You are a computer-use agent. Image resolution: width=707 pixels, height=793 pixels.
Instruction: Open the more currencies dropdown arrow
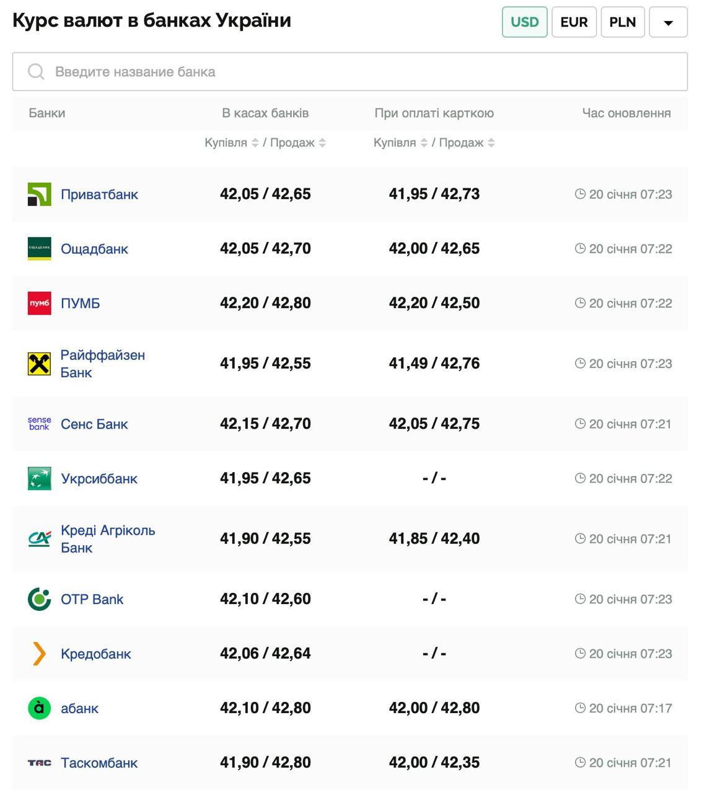point(668,22)
